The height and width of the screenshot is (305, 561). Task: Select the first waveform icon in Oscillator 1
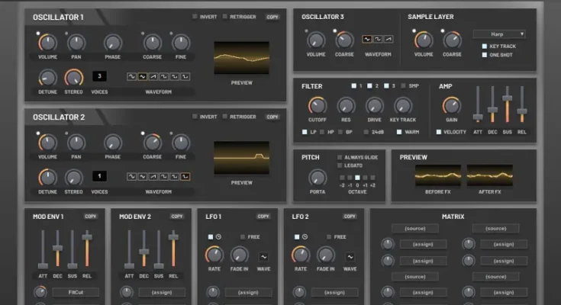(131, 77)
